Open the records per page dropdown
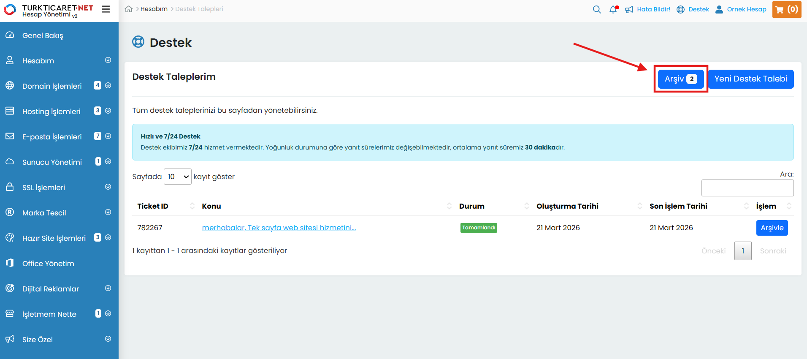Viewport: 807px width, 359px height. [x=177, y=177]
